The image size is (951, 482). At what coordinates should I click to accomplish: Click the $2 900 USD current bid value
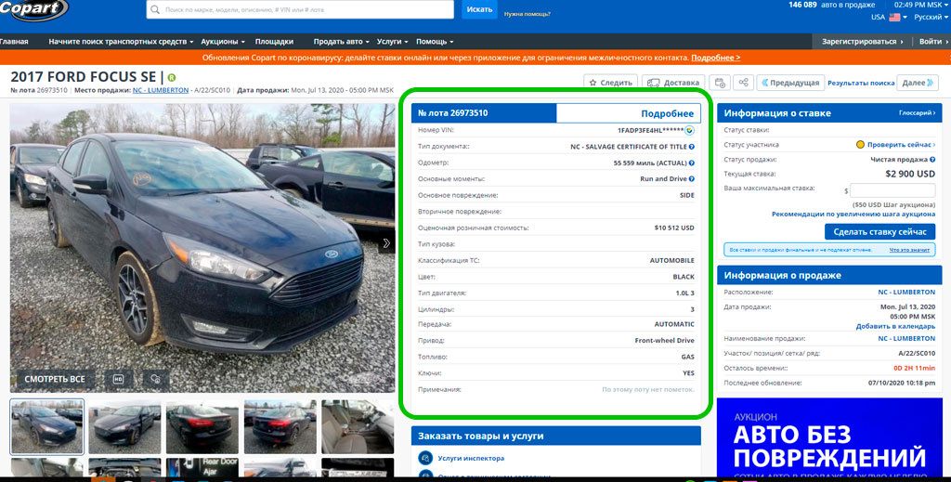tap(910, 174)
